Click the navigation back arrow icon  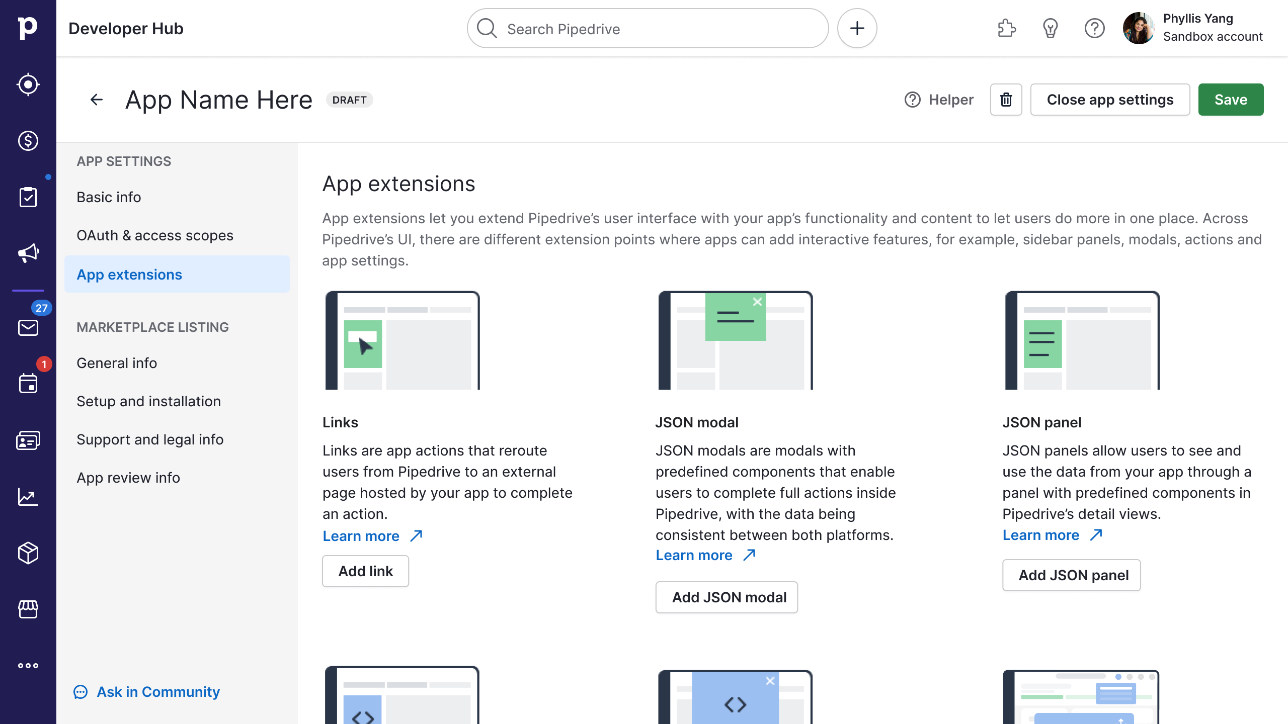97,99
